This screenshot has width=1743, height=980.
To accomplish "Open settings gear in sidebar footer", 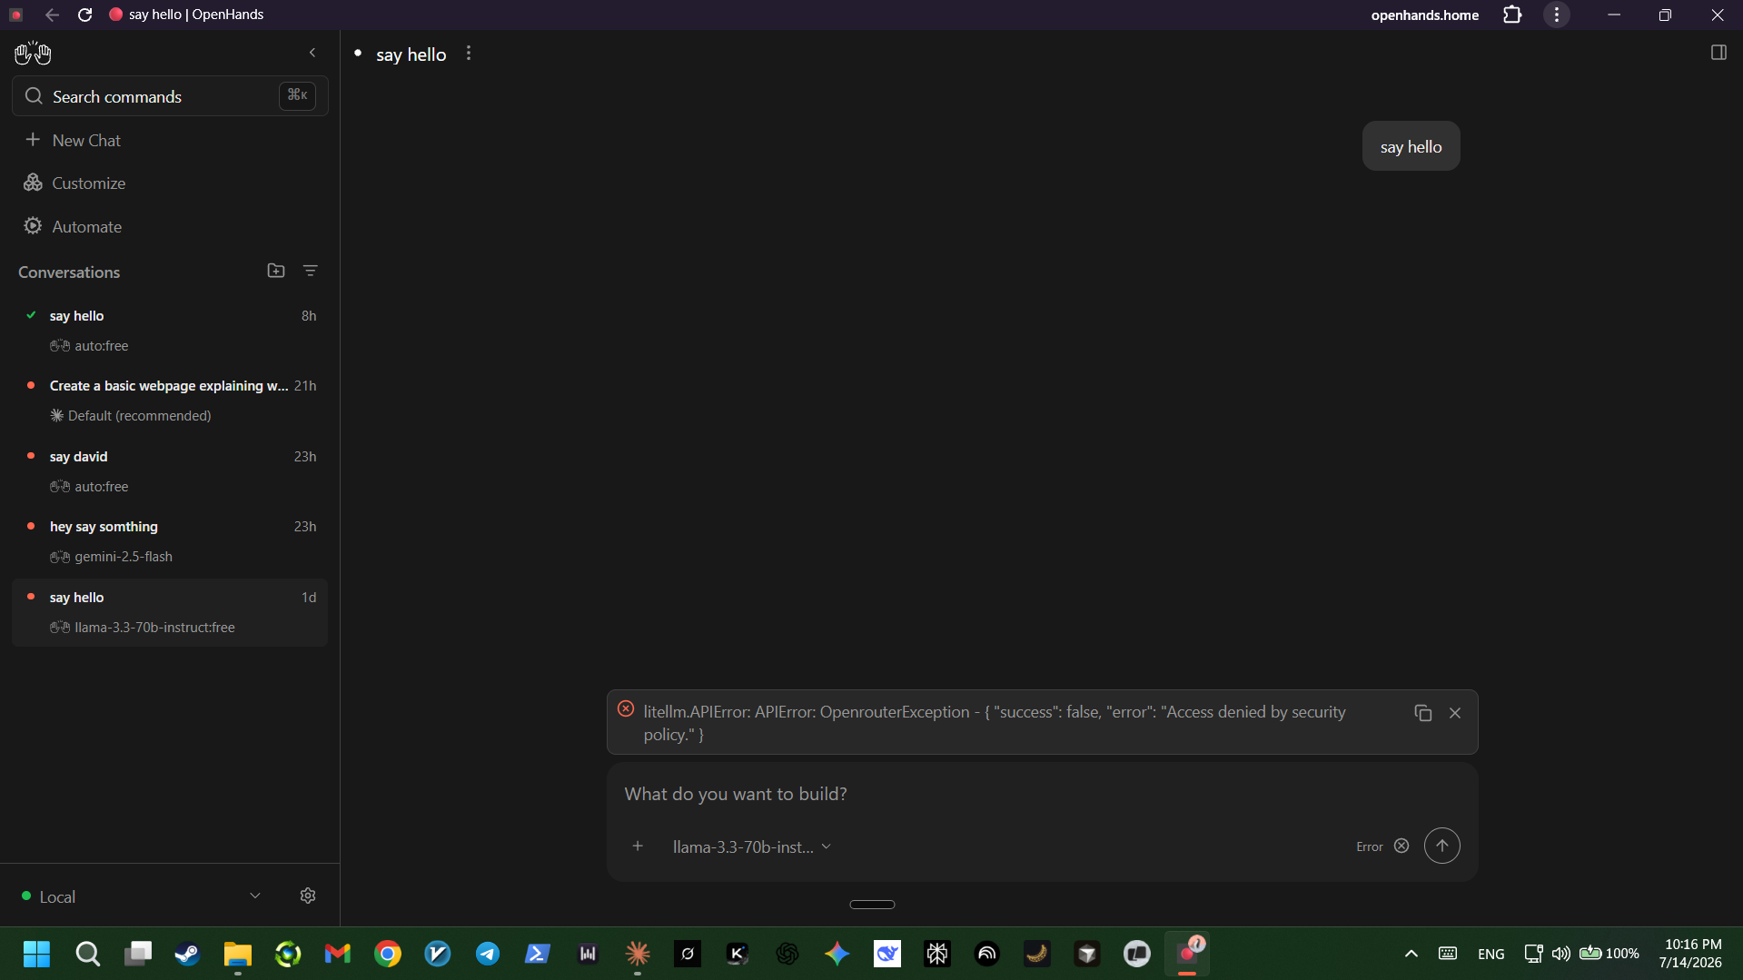I will 308,896.
